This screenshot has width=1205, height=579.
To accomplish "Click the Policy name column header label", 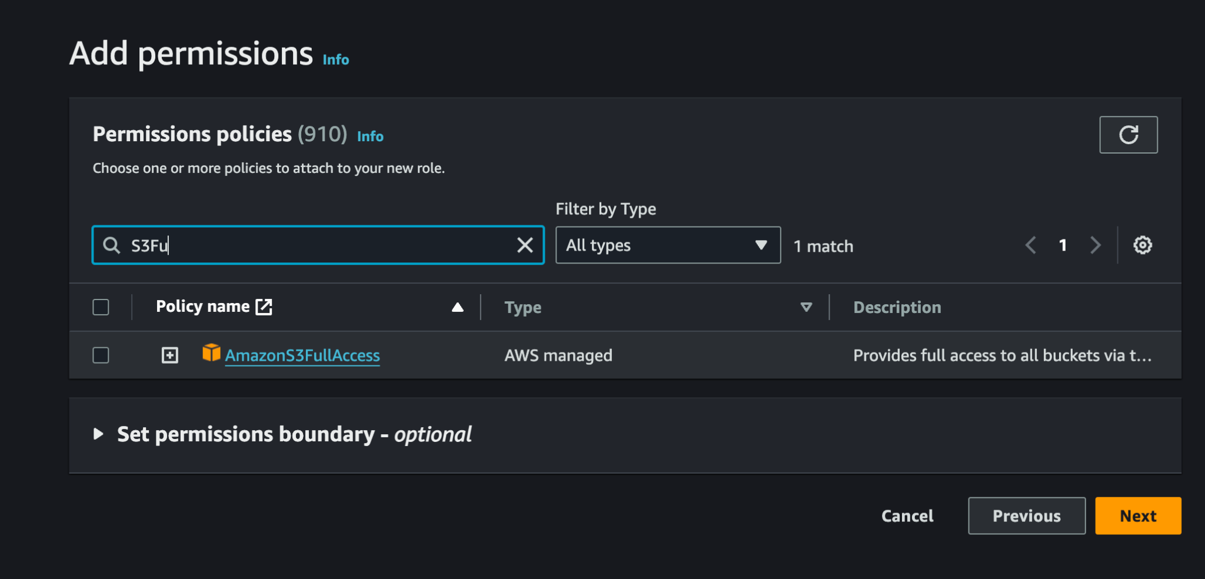I will pos(202,307).
